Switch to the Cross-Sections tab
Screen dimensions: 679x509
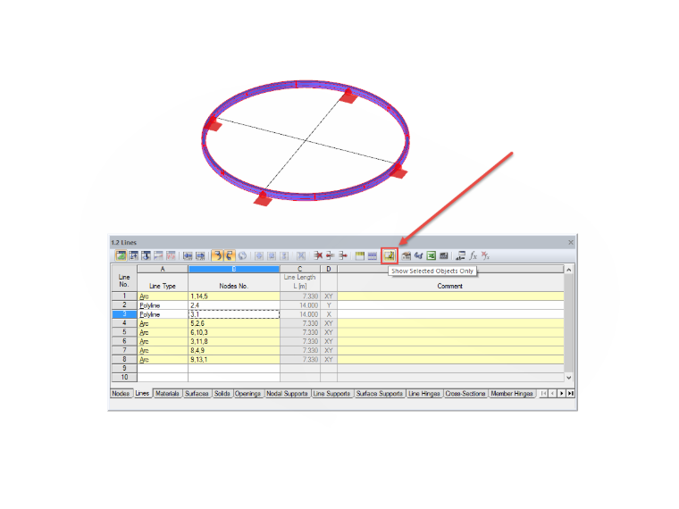(465, 394)
